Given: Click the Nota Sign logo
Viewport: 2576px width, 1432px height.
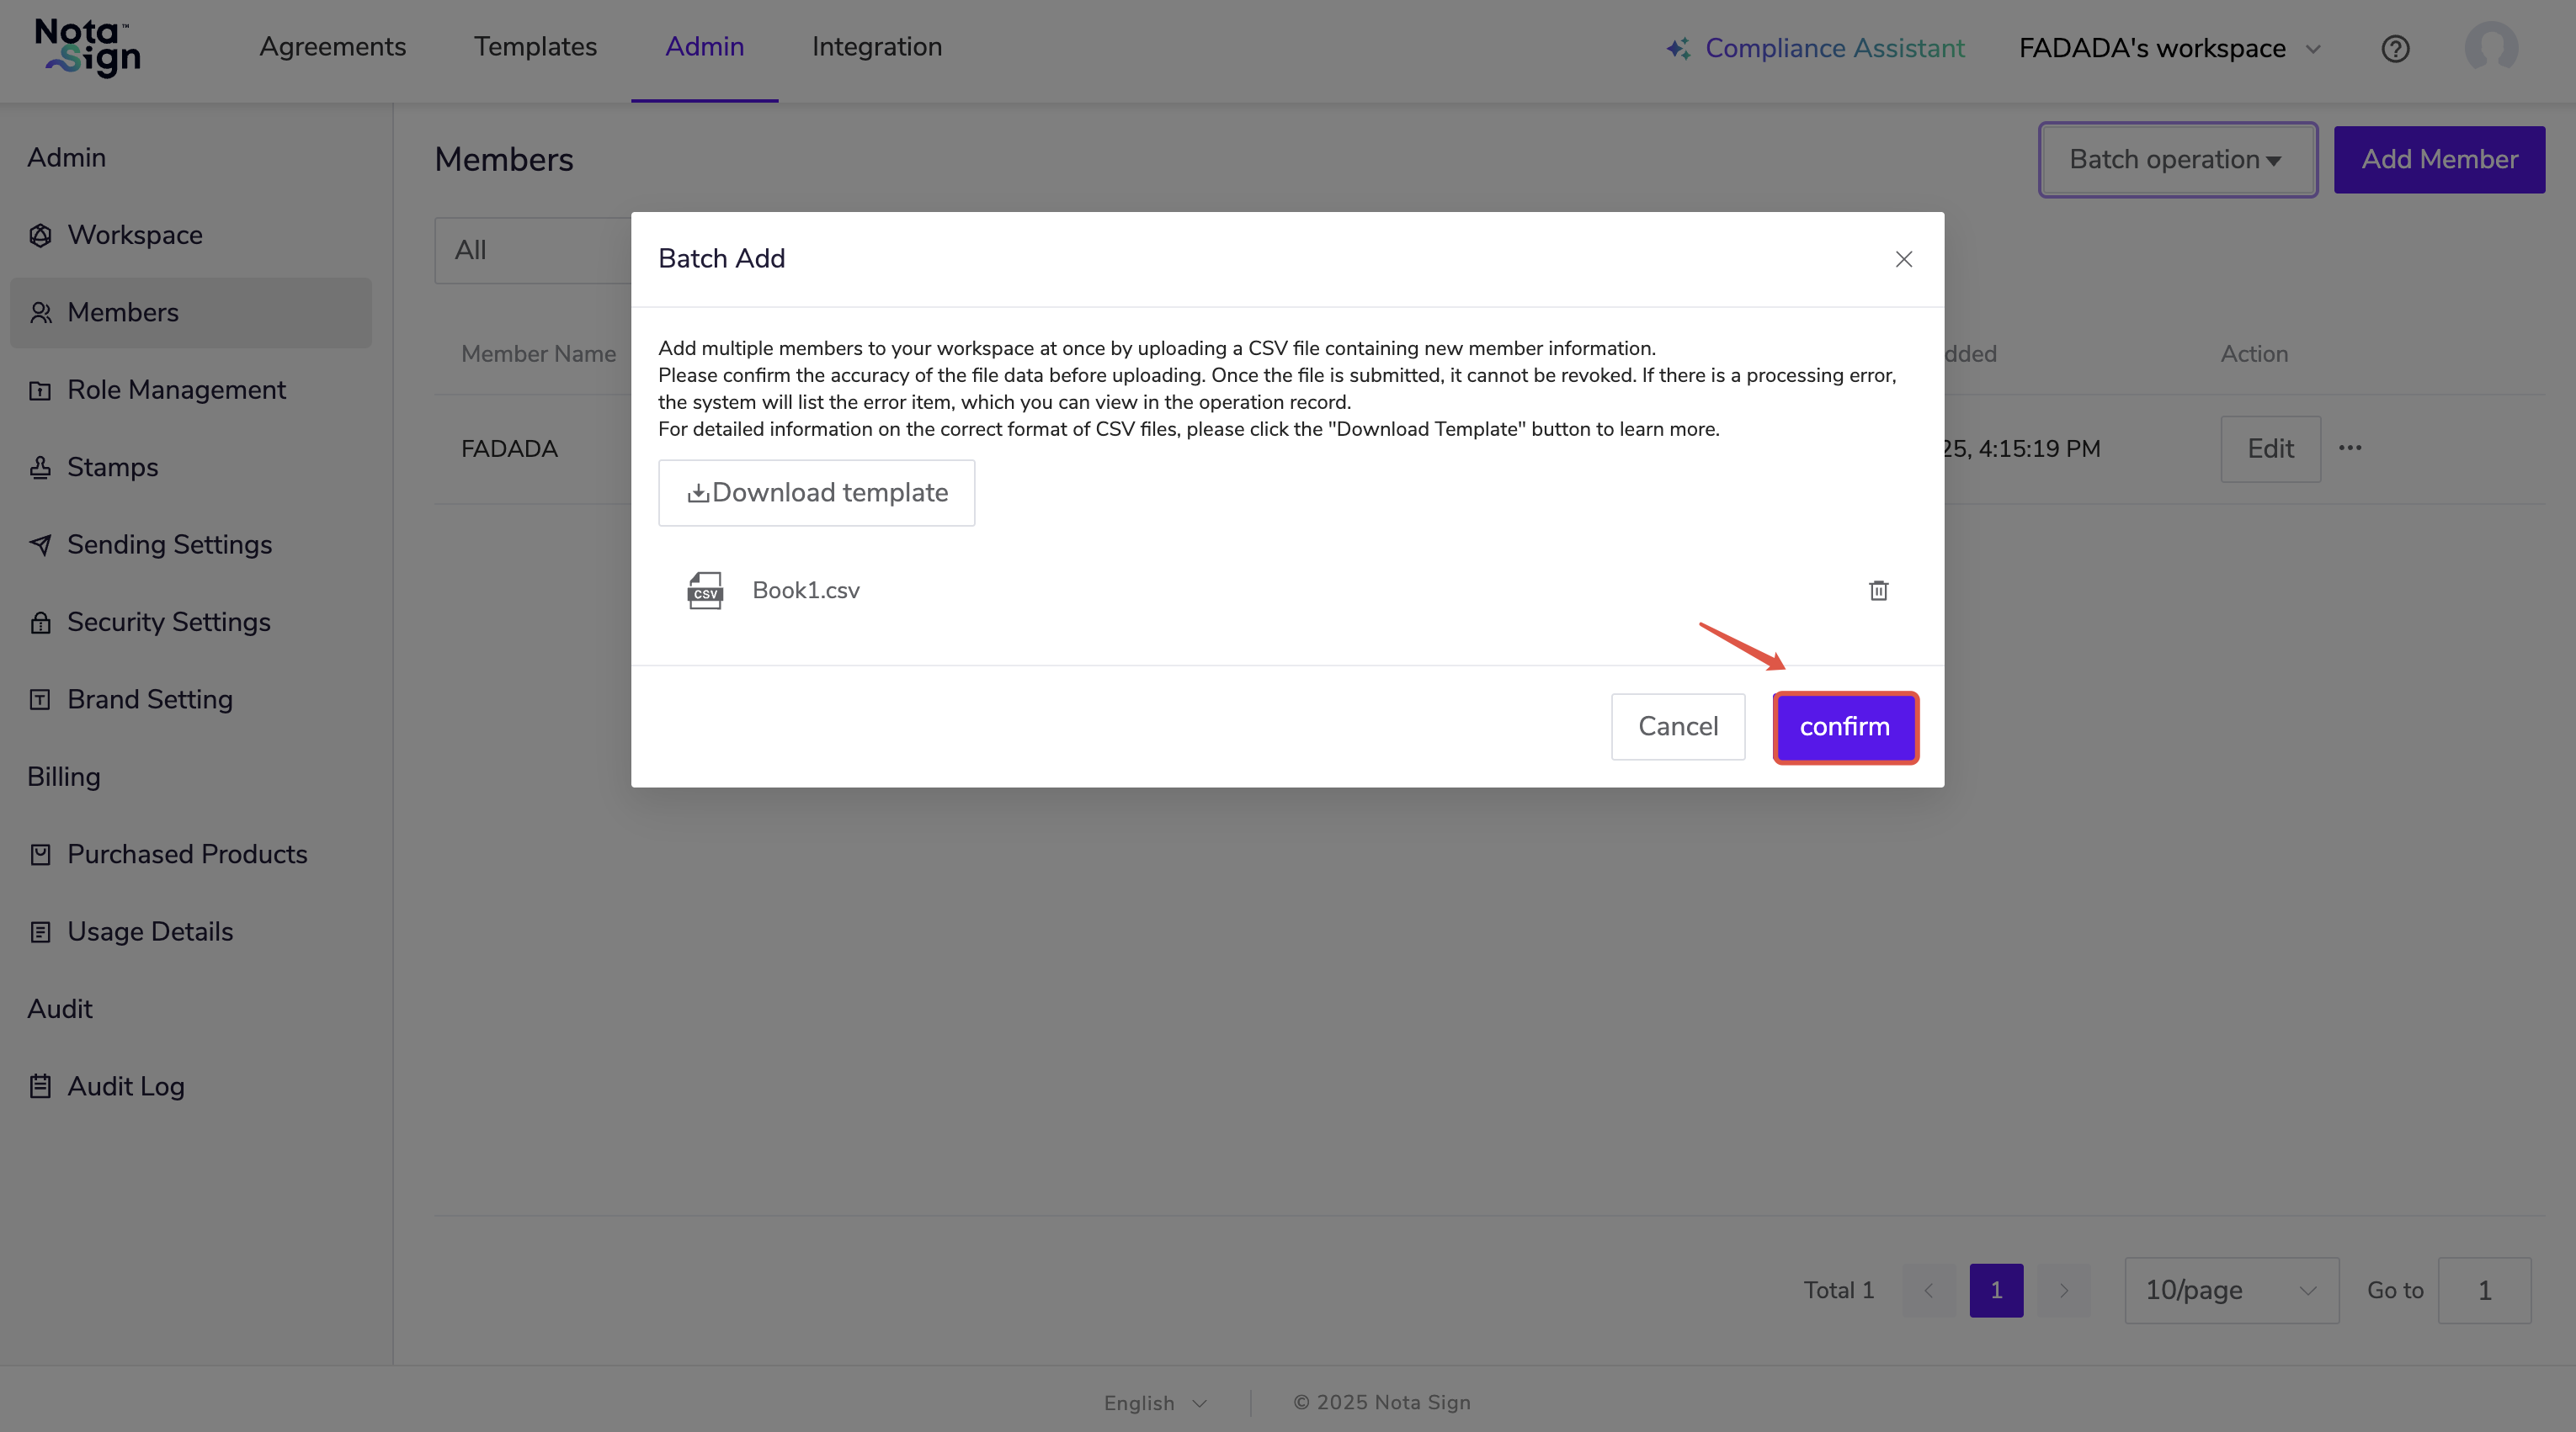Looking at the screenshot, I should pos(88,48).
